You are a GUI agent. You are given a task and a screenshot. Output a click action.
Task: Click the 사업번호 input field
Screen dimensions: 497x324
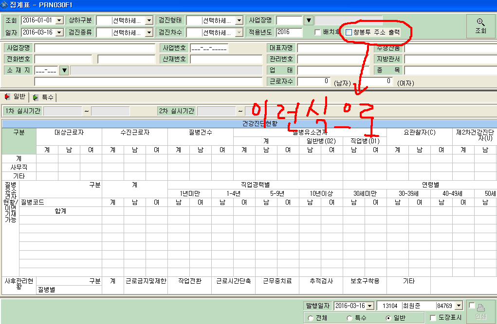(209, 48)
